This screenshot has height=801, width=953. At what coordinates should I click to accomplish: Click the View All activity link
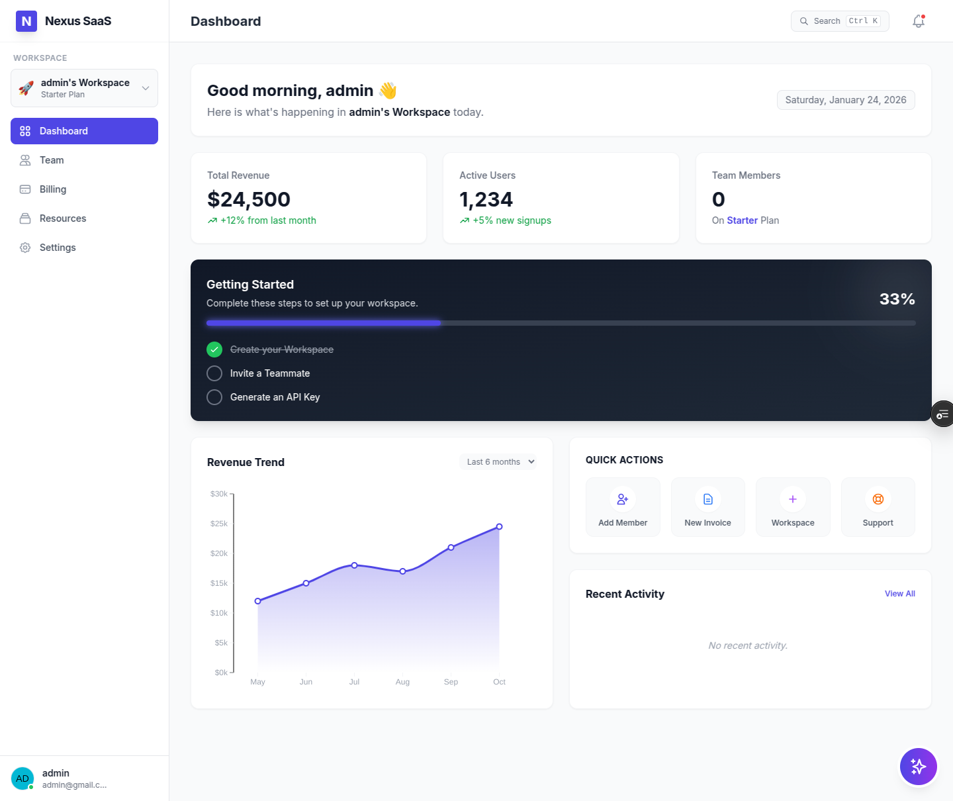pos(900,594)
